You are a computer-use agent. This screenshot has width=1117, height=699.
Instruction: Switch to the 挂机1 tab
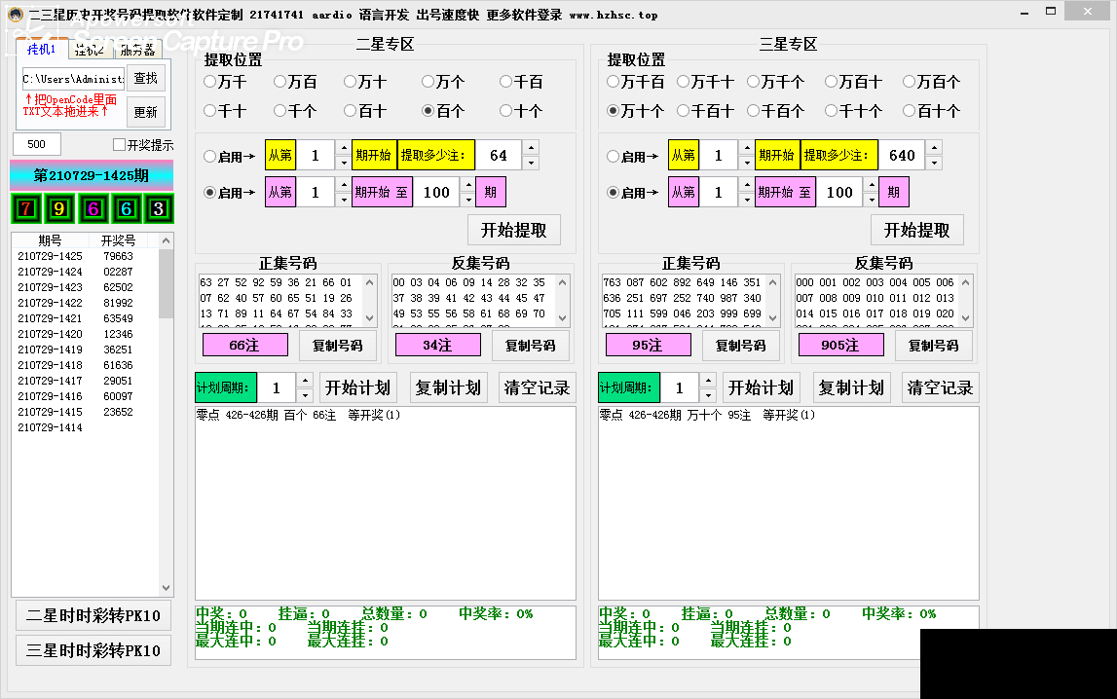tap(41, 49)
